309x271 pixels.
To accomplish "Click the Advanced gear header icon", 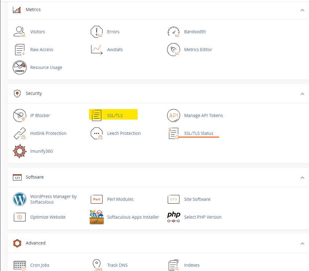I will (x=17, y=243).
